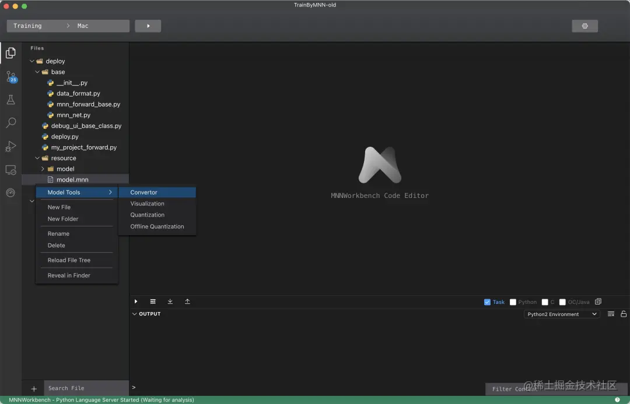This screenshot has height=404, width=630.
Task: Open source control icon with 25 badge
Action: coord(11,77)
